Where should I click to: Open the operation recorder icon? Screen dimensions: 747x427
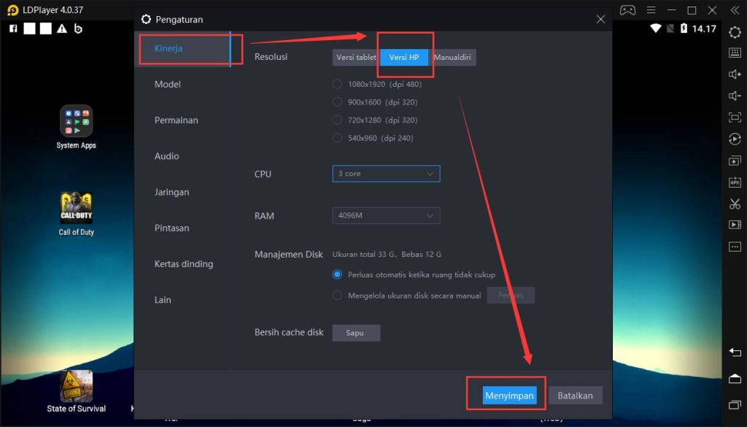click(735, 139)
